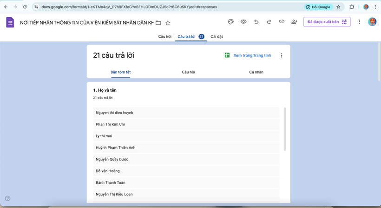Click Xem trong Trang tính link
Image resolution: width=381 pixels, height=208 pixels.
coord(252,55)
